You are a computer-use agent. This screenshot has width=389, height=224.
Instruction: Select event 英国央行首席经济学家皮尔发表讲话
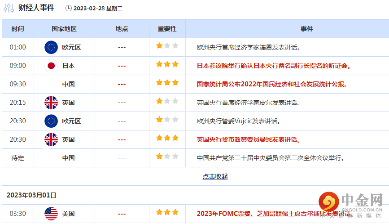click(x=249, y=103)
